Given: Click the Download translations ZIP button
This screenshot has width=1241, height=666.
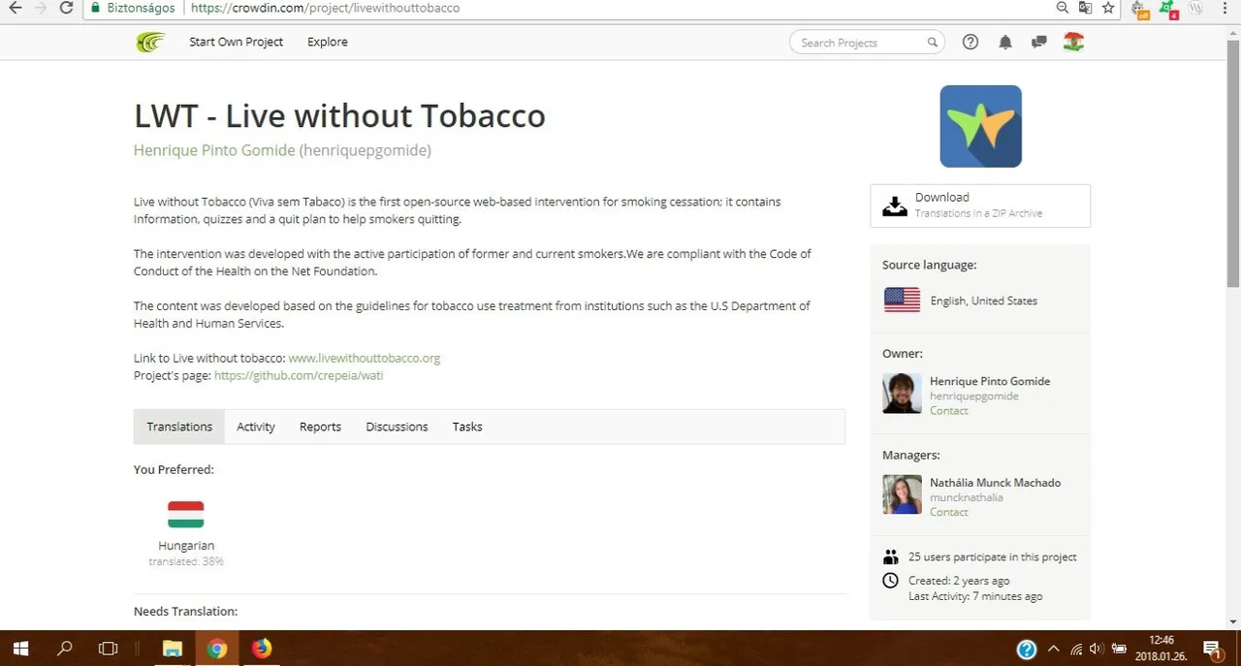Looking at the screenshot, I should coord(980,206).
